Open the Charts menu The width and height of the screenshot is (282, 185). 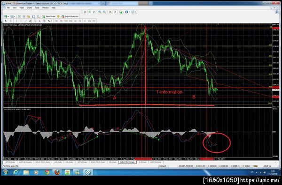pos(29,8)
